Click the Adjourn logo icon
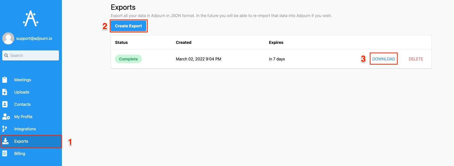 (31, 18)
